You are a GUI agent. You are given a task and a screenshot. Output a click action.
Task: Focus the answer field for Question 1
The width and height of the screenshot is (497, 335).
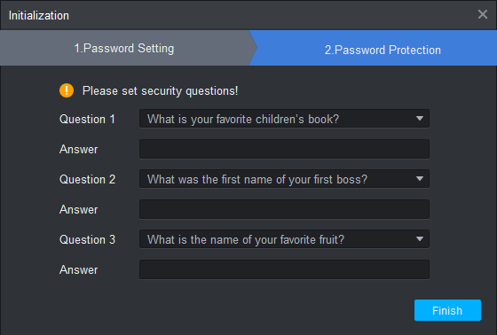(284, 149)
